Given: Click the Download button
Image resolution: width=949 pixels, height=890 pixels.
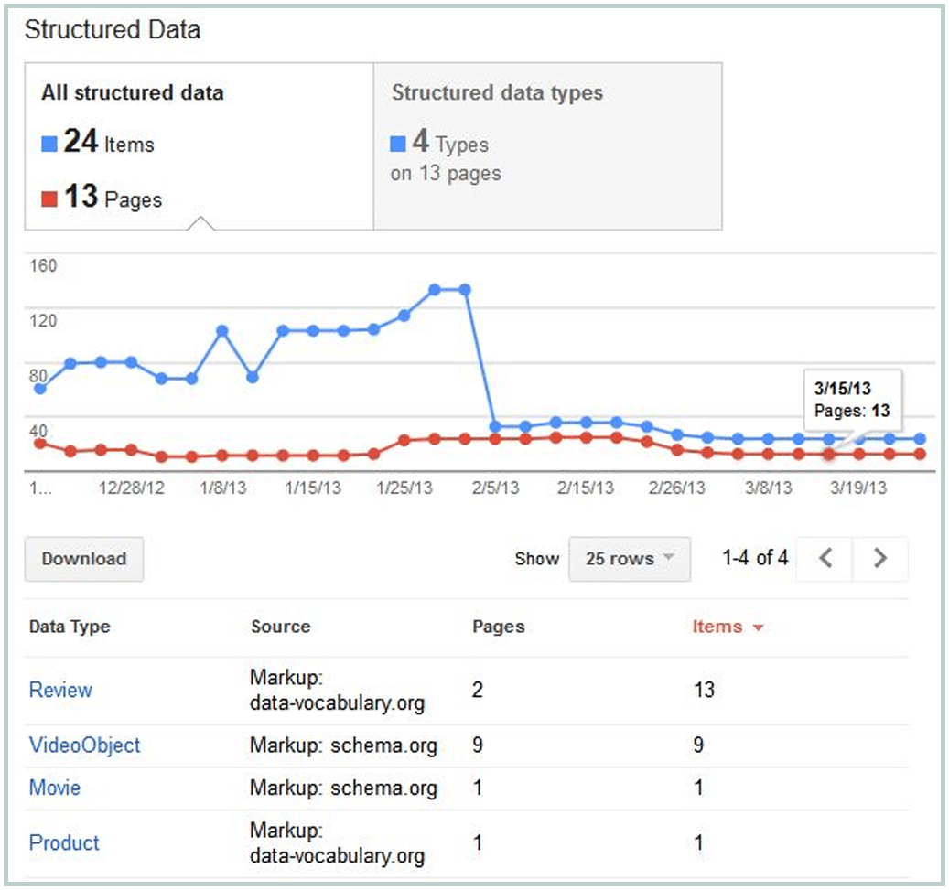Looking at the screenshot, I should pos(84,559).
